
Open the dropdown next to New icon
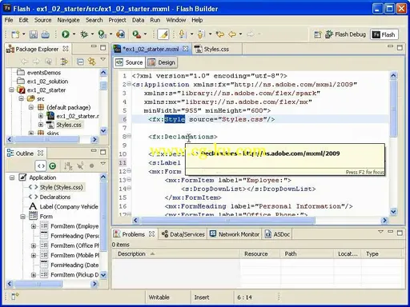[x=24, y=34]
